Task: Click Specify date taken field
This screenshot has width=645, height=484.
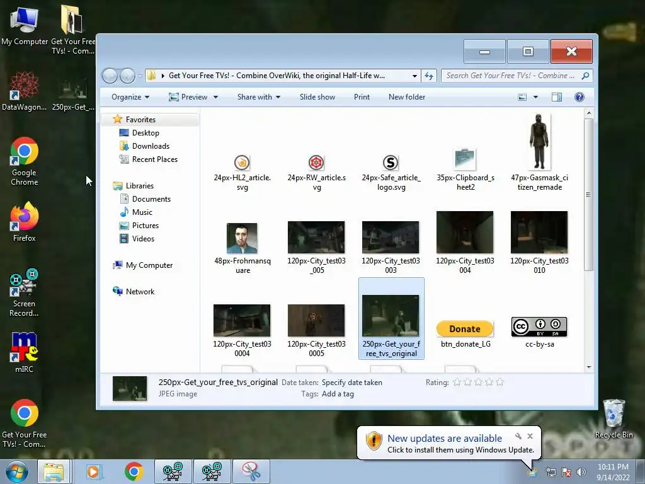Action: click(351, 383)
